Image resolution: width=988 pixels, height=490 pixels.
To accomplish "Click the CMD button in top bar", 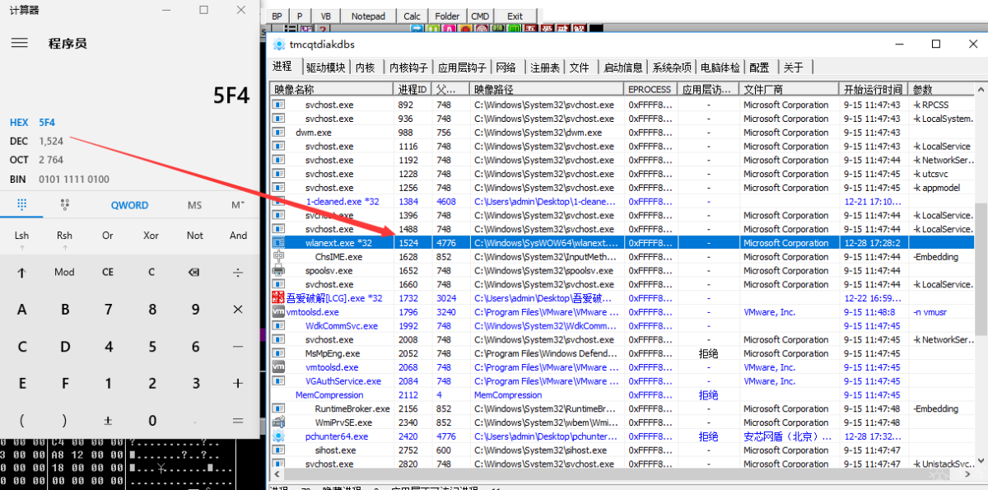I will pos(480,16).
